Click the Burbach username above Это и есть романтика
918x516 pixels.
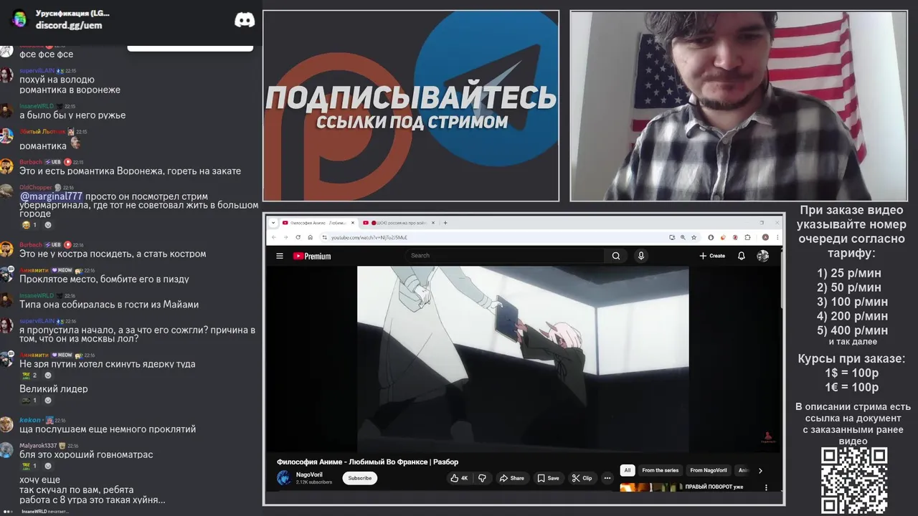pos(31,162)
